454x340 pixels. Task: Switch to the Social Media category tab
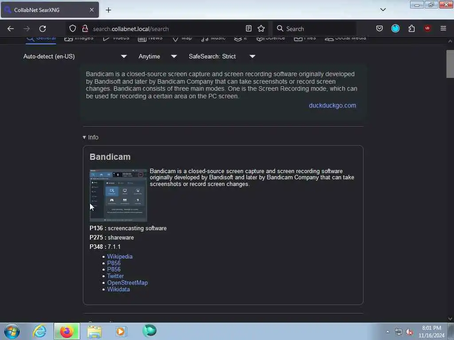pos(345,39)
